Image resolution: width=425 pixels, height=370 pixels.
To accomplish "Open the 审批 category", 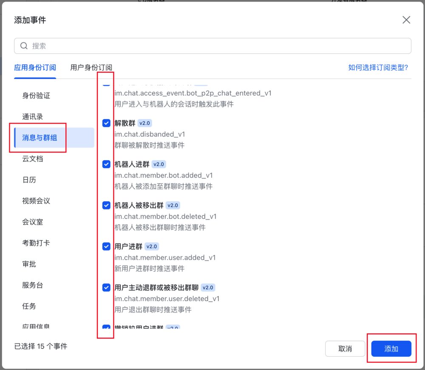I will [x=29, y=264].
